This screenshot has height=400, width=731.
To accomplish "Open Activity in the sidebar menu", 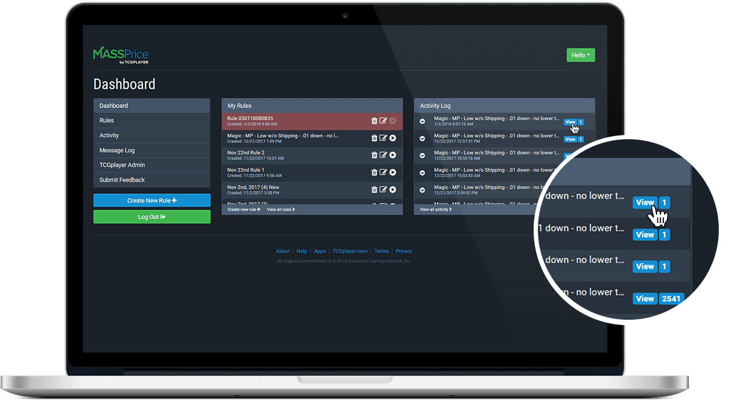I will (152, 136).
